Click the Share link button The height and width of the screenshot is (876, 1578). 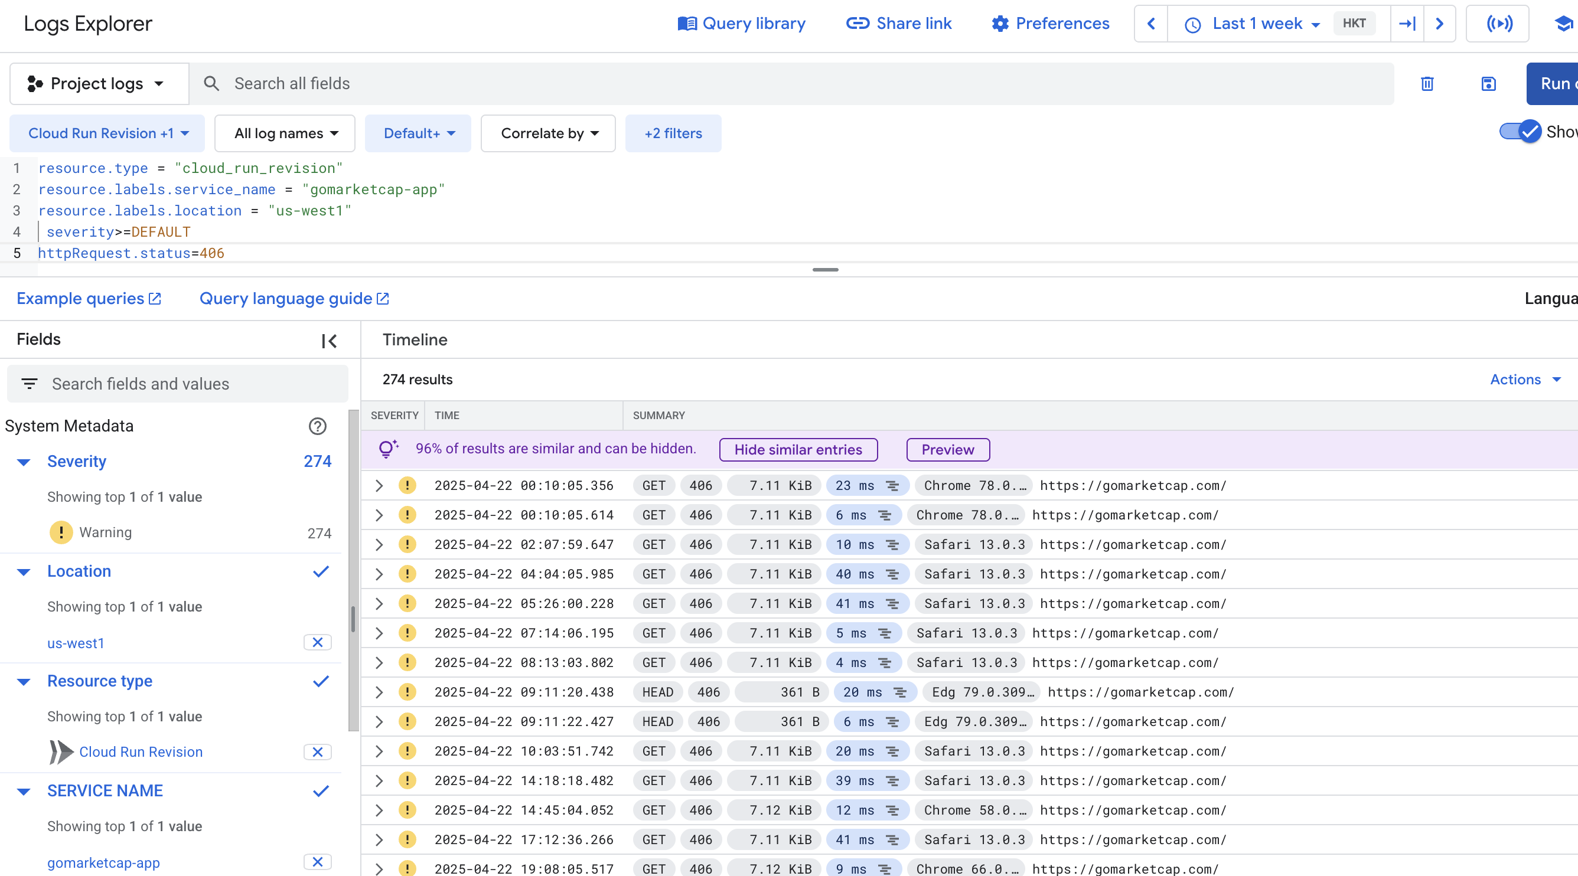point(899,23)
